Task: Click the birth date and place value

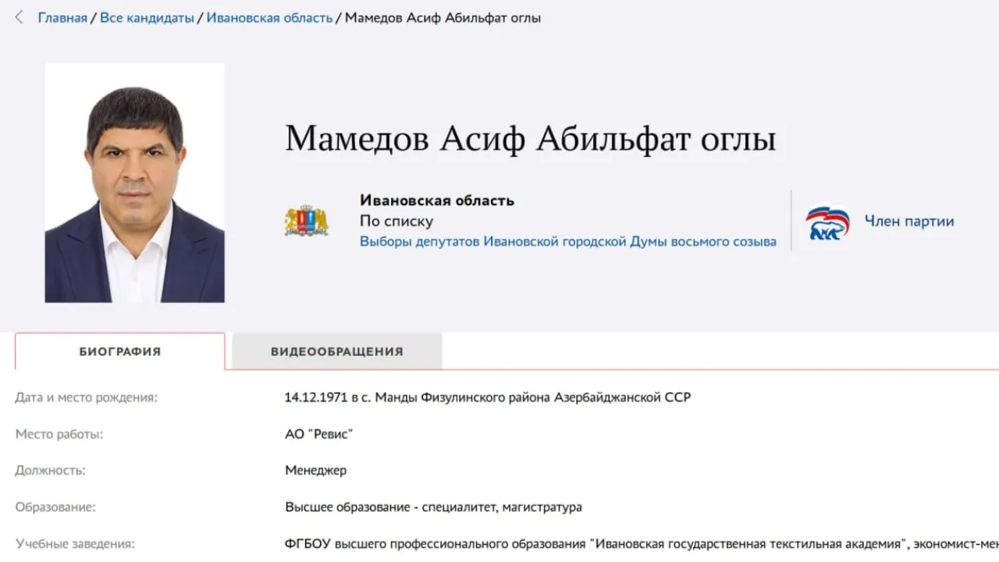Action: point(487,397)
